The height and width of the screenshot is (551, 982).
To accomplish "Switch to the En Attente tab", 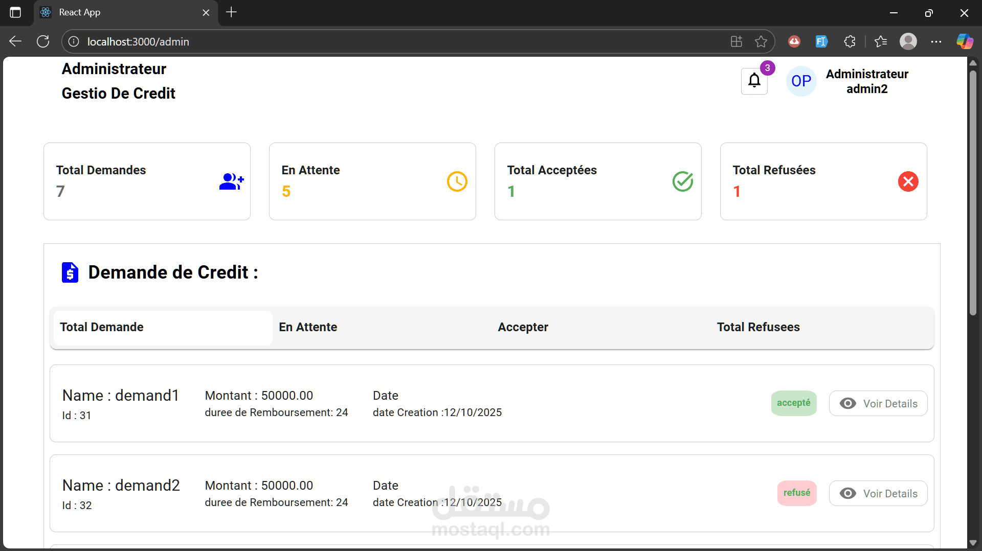I will point(382,328).
